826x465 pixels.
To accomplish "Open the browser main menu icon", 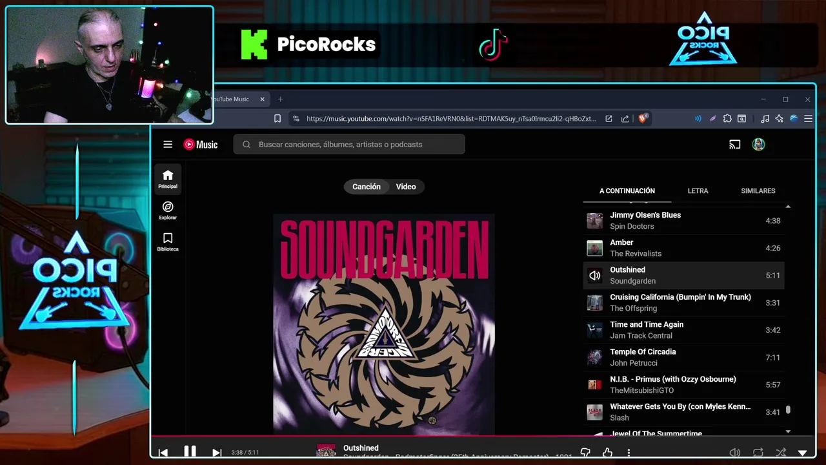I will (x=808, y=119).
